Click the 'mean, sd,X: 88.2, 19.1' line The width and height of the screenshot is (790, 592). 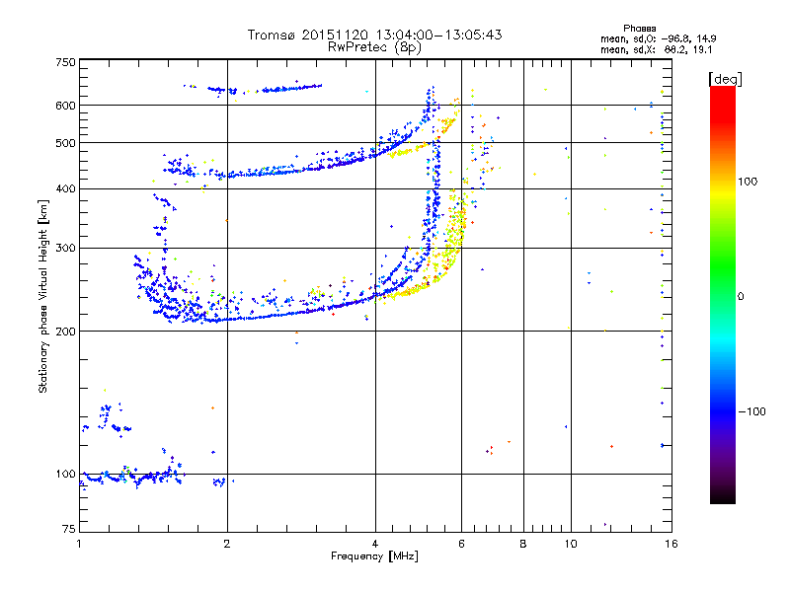point(656,49)
